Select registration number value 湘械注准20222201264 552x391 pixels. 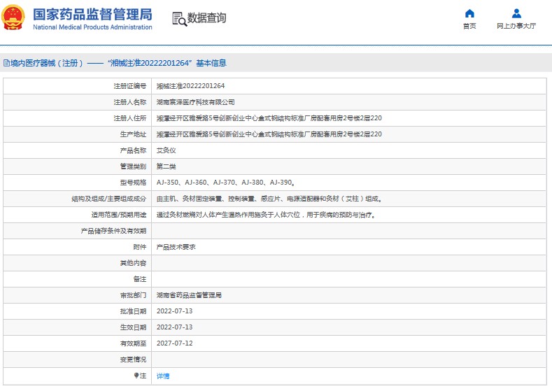click(x=190, y=86)
